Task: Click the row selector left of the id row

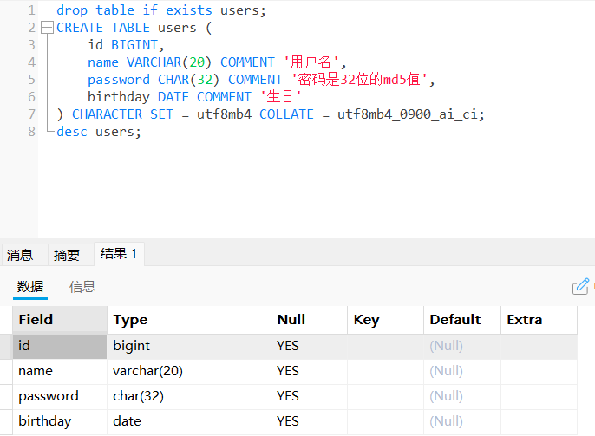Action: pos(6,346)
